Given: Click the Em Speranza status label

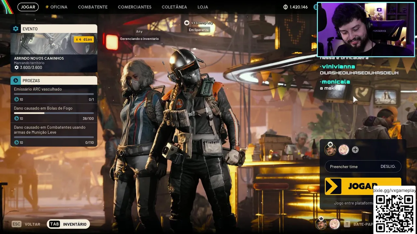Looking at the screenshot, I should [x=199, y=30].
